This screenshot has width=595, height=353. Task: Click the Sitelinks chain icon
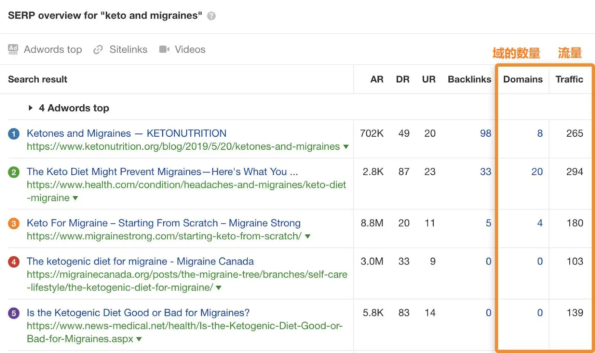tap(98, 49)
